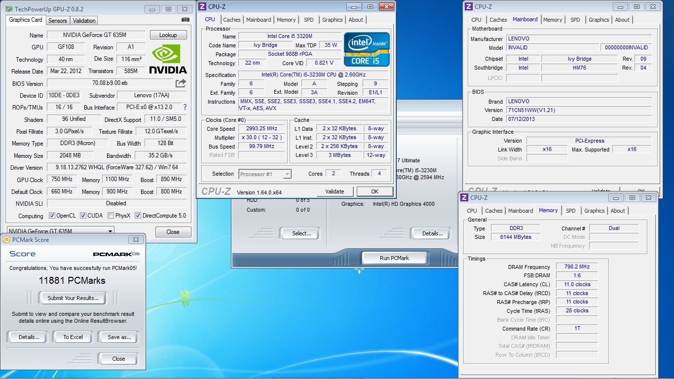Screen dimensions: 674x379
Task: Click the Command Rate 1T value
Action: click(577, 328)
